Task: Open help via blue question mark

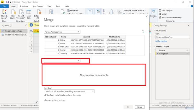Action: (192, 6)
